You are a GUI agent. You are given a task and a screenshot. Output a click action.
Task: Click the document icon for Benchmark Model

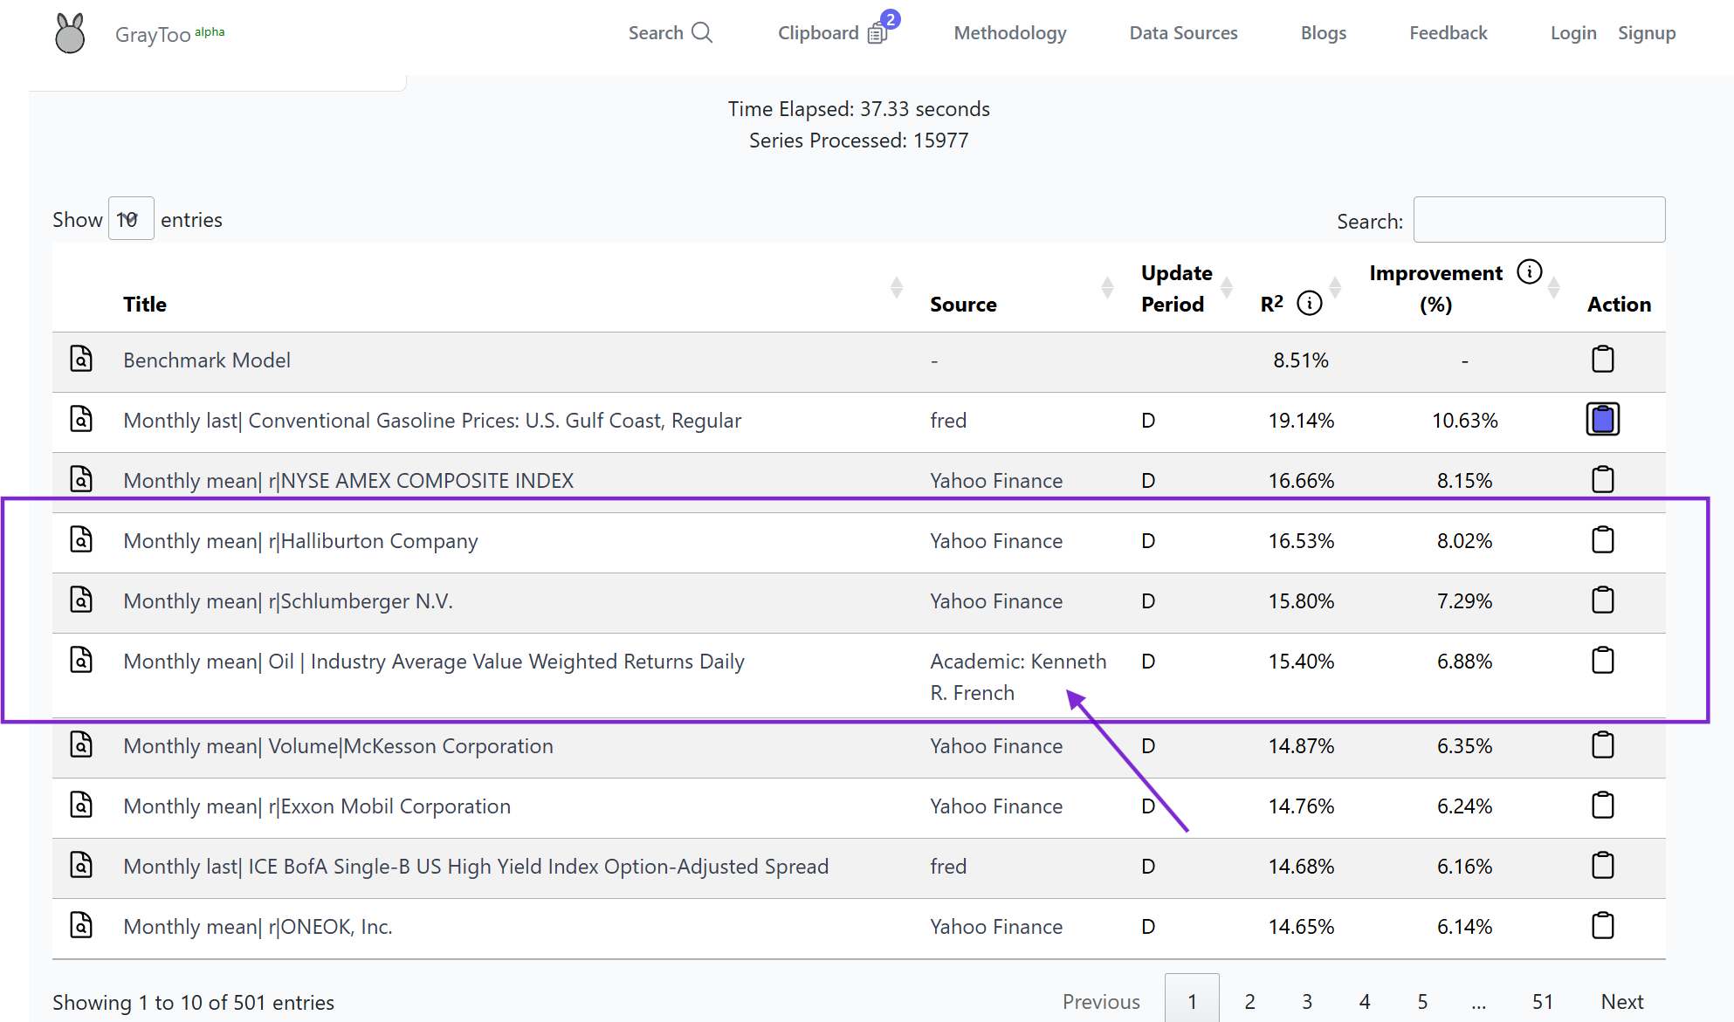(81, 358)
